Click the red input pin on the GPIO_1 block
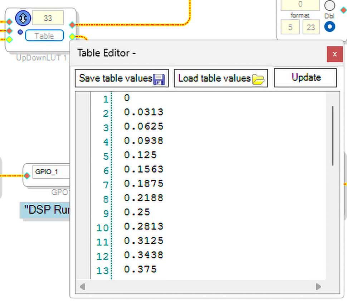This screenshot has width=347, height=301. coord(26,175)
